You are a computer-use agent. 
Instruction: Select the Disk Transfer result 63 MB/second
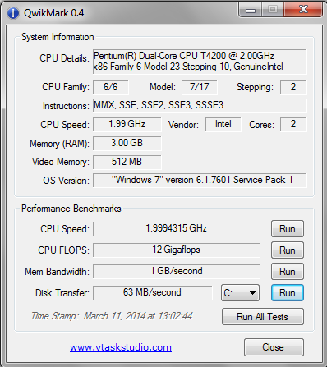tap(152, 292)
